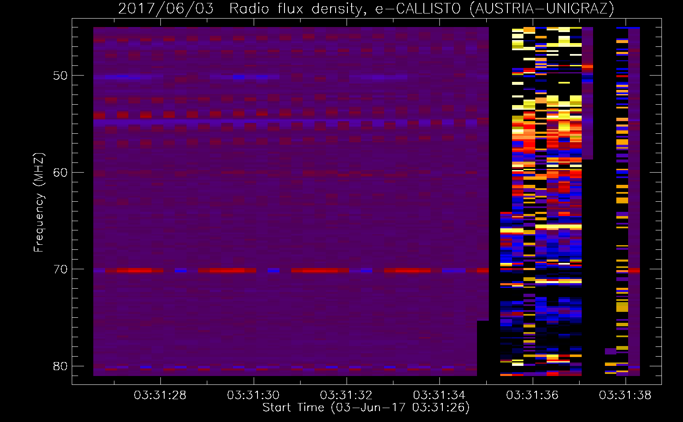Select the 60 MHz frequency tick label
Screen dimensions: 683x422
point(61,172)
